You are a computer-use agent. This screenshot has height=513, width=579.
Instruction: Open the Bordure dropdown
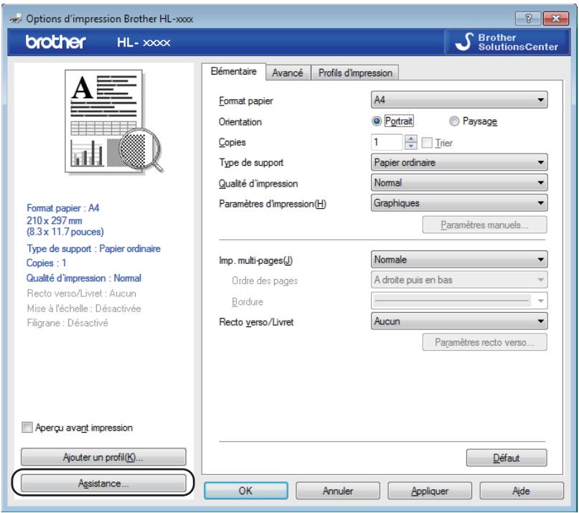(459, 301)
